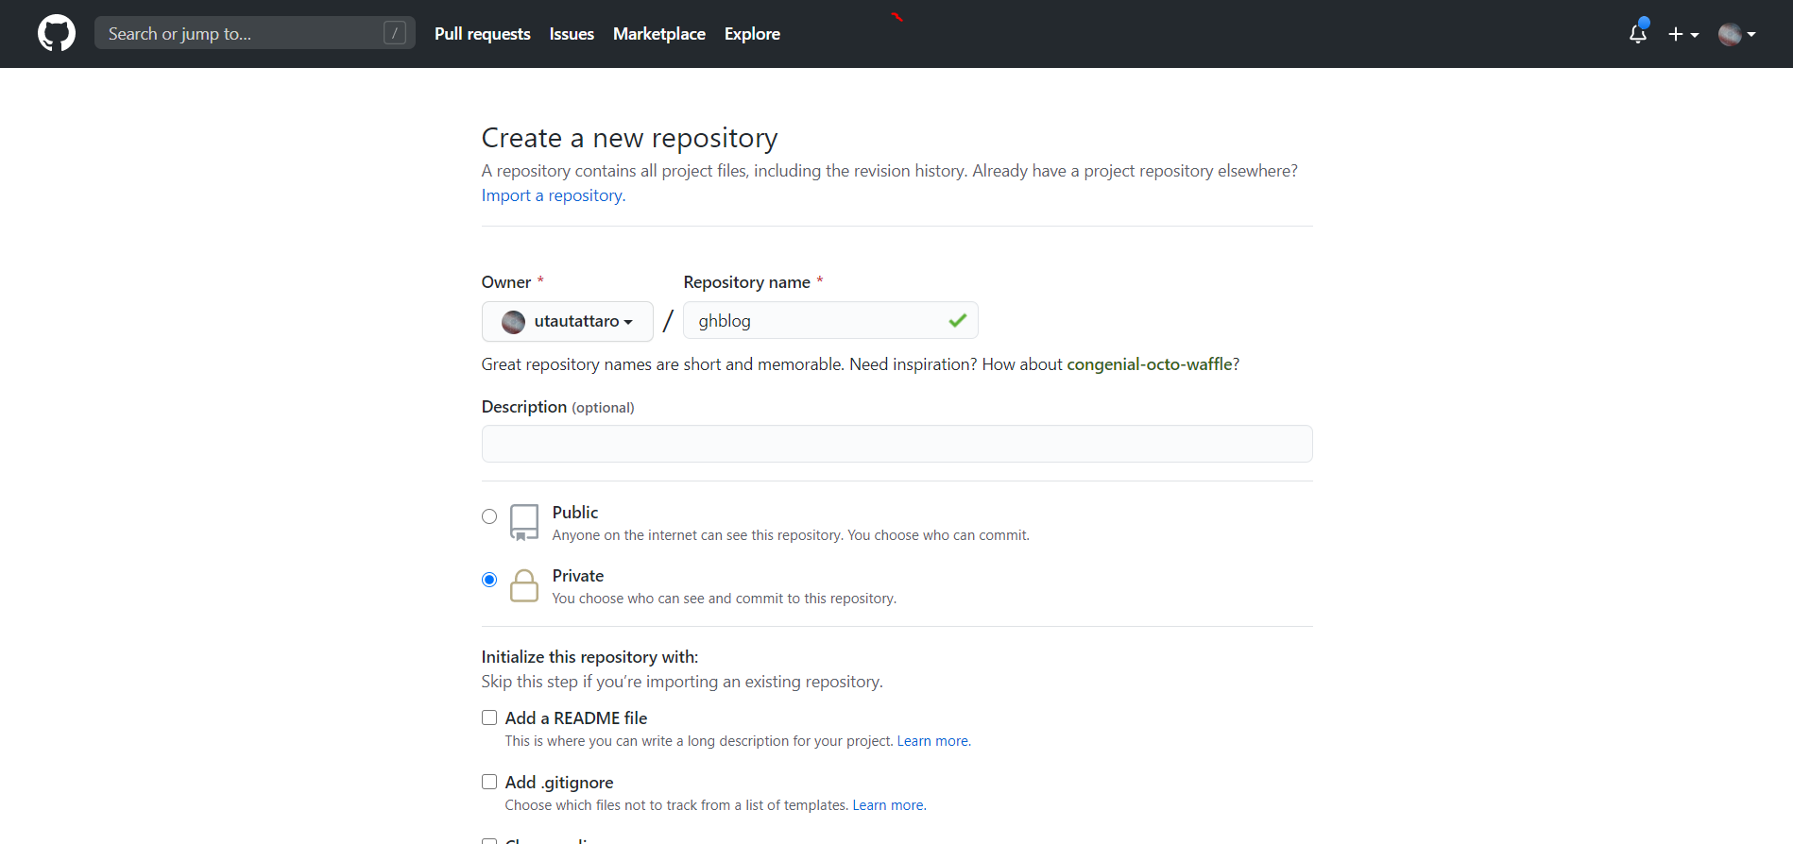Open Marketplace in the top navigation
This screenshot has width=1793, height=844.
pyautogui.click(x=659, y=34)
